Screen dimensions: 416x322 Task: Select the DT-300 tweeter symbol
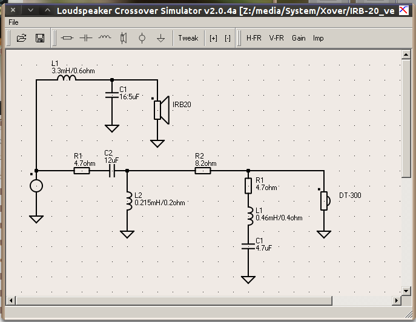[325, 201]
